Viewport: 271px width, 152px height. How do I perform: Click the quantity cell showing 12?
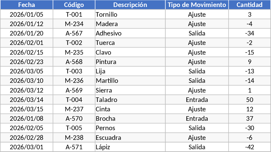(x=249, y=109)
